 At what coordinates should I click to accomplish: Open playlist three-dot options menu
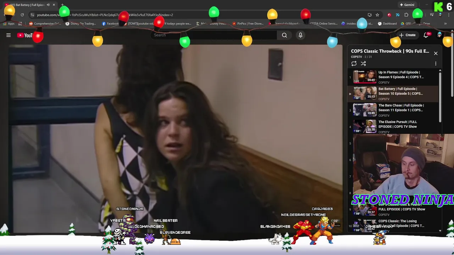436,64
